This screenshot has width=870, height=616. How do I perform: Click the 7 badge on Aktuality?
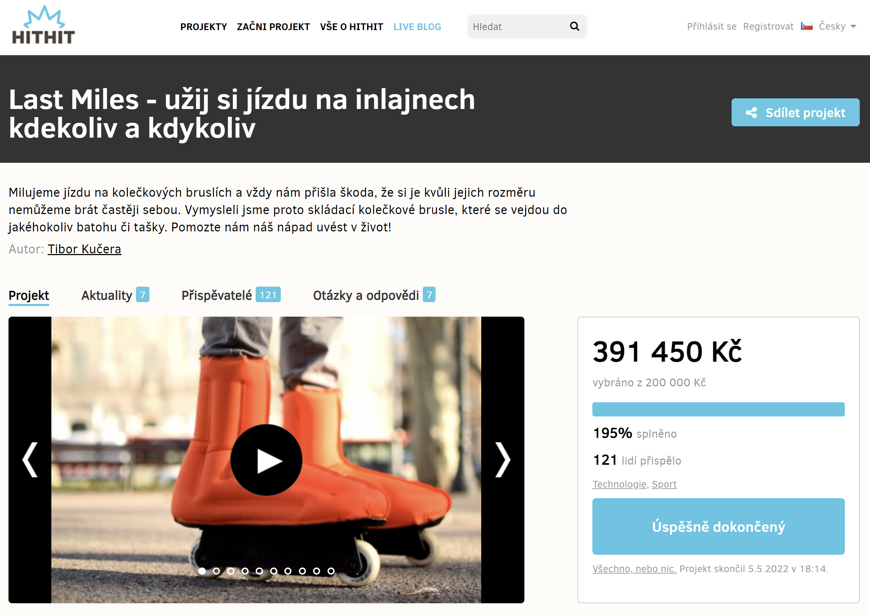(x=143, y=295)
